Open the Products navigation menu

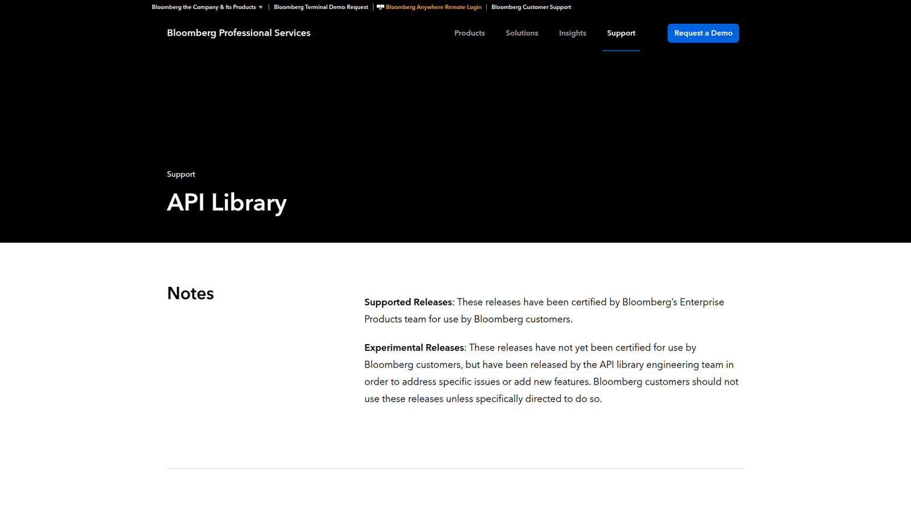469,33
